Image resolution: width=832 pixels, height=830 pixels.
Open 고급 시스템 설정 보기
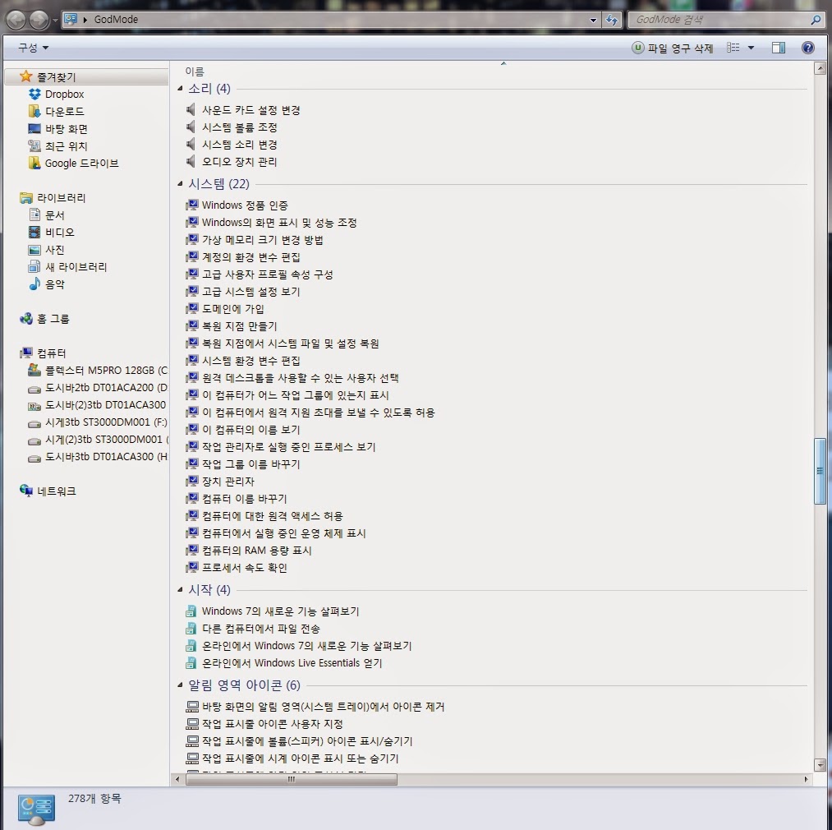[x=251, y=292]
